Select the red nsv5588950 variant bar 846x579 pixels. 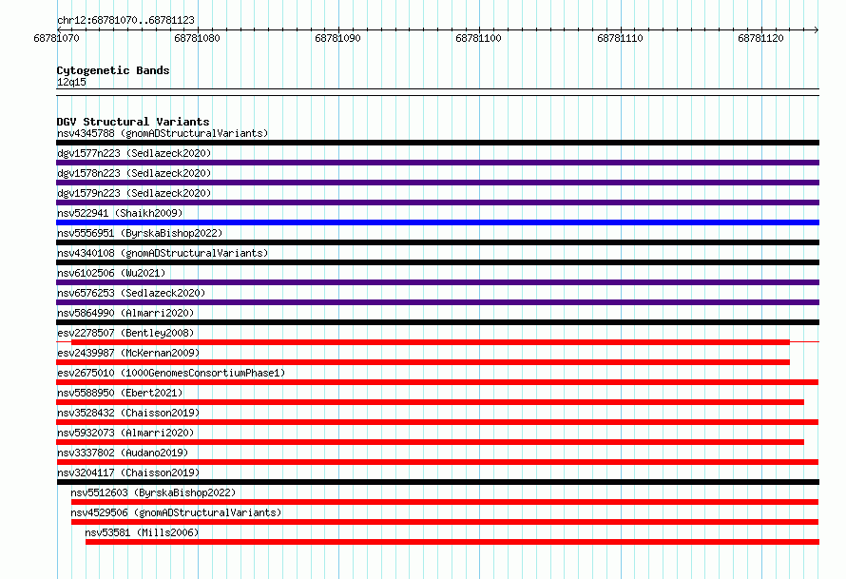point(430,402)
